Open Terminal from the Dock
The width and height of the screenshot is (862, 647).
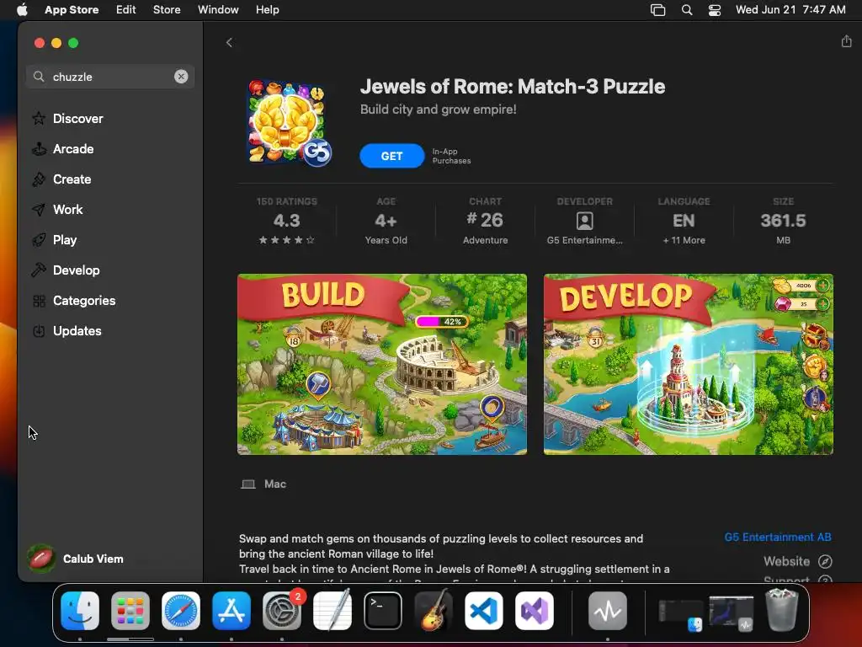click(x=383, y=611)
